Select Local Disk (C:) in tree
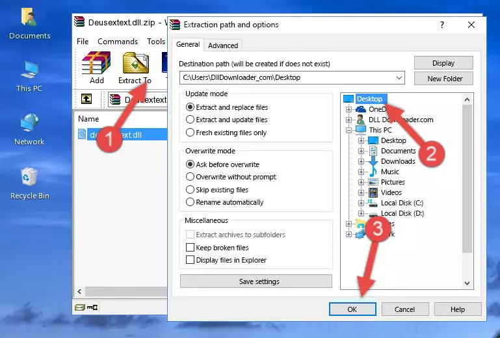This screenshot has width=500, height=338. point(402,203)
